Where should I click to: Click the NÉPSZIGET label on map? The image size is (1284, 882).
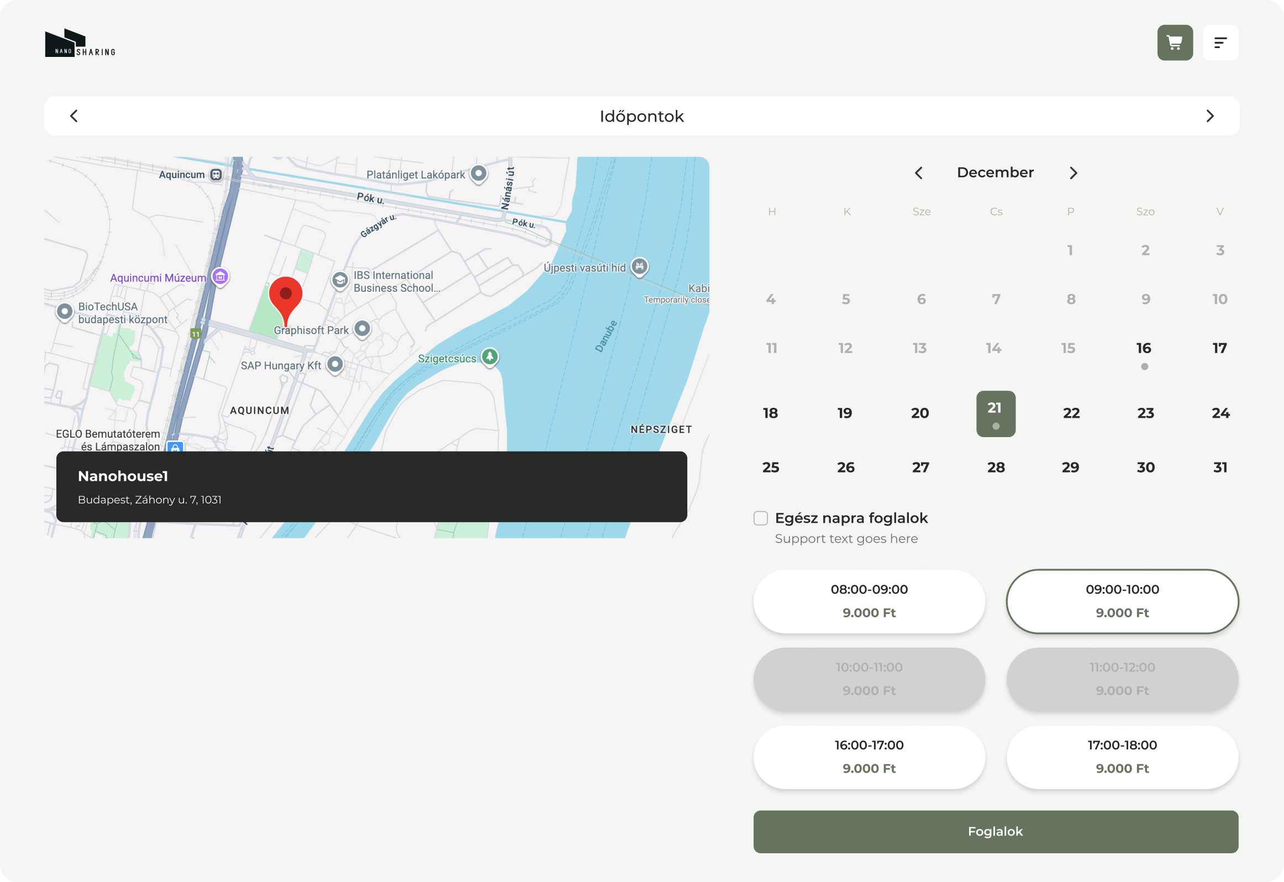point(661,429)
